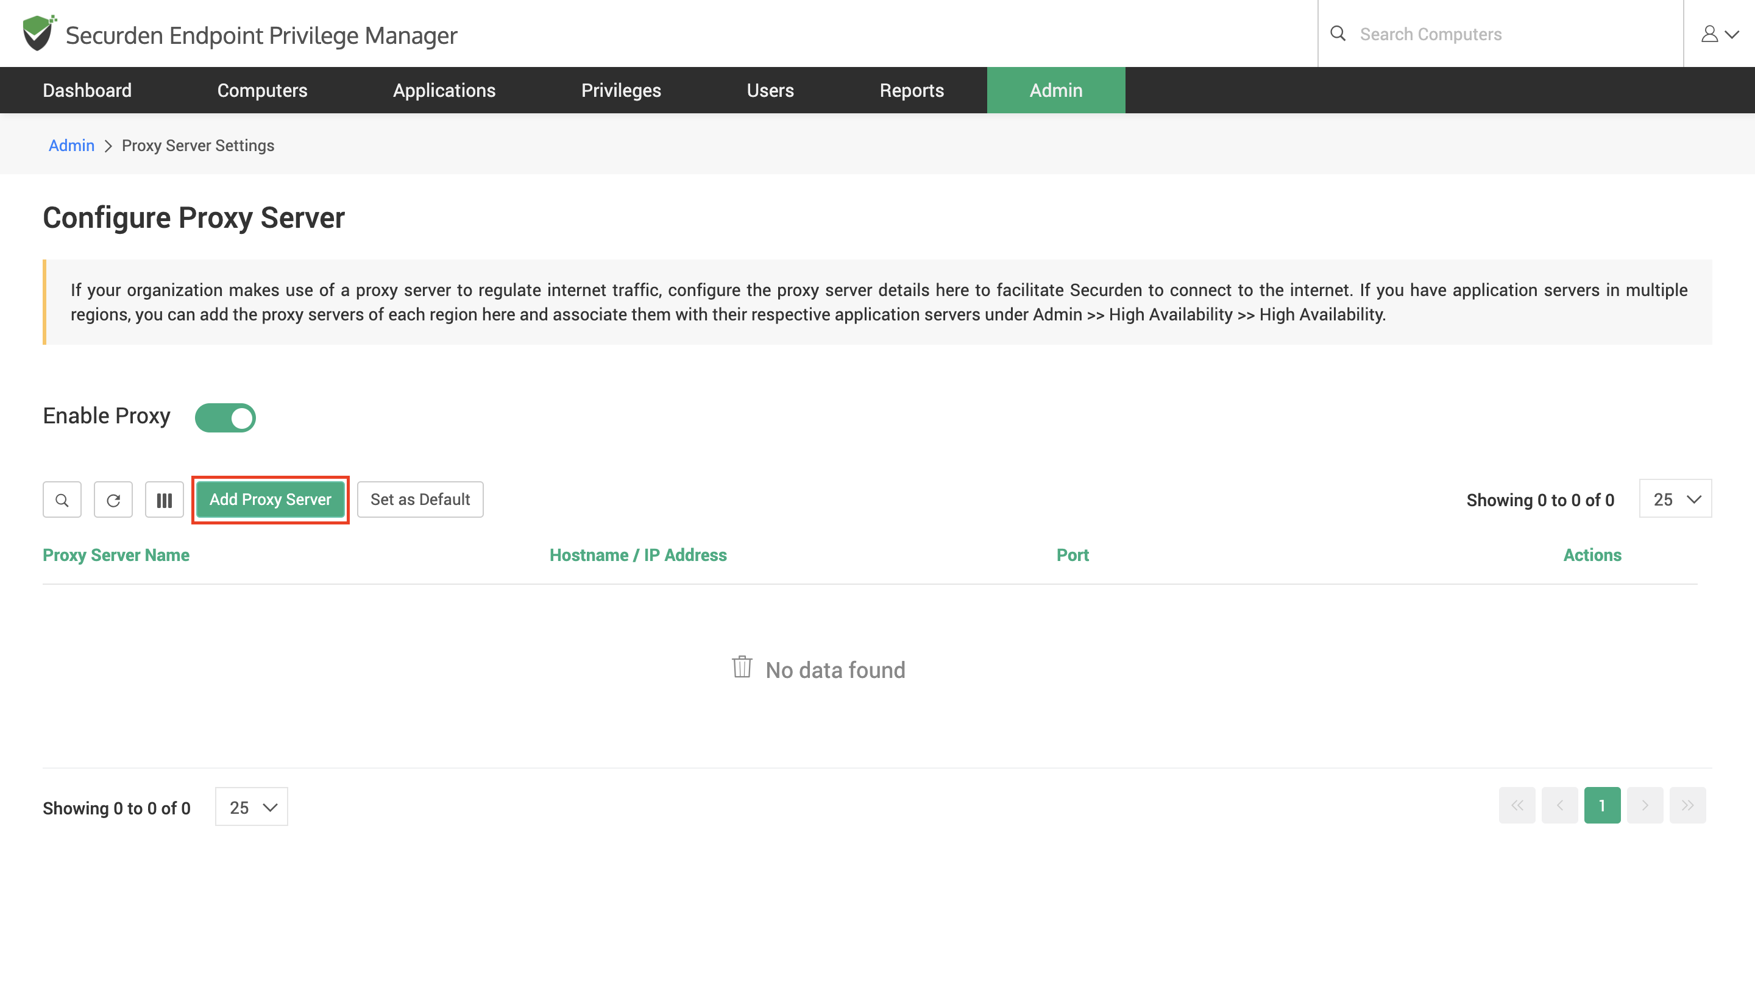Click the magnifier icon in Search Computers
Image resolution: width=1755 pixels, height=988 pixels.
(x=1338, y=34)
